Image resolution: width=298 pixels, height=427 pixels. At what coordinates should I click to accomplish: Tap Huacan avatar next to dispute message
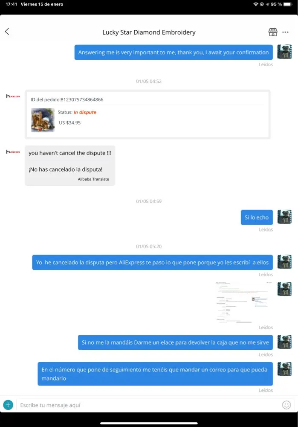13,152
